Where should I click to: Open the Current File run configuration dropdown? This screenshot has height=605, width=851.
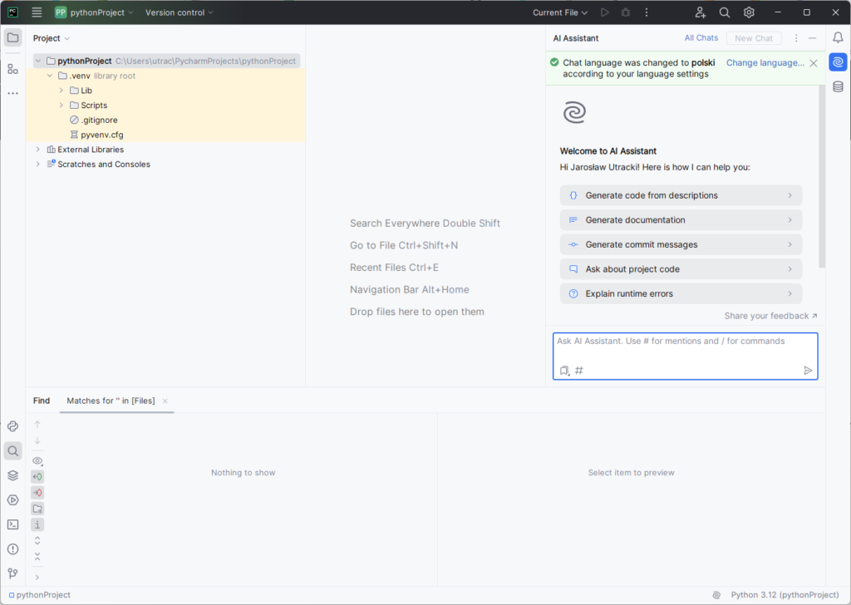560,12
